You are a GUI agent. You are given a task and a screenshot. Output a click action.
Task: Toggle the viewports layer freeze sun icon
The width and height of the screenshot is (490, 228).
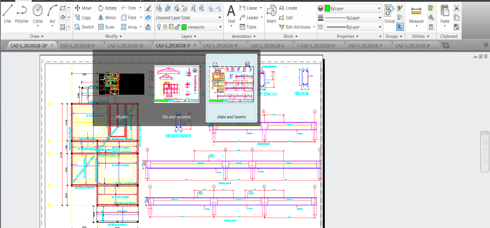point(165,27)
